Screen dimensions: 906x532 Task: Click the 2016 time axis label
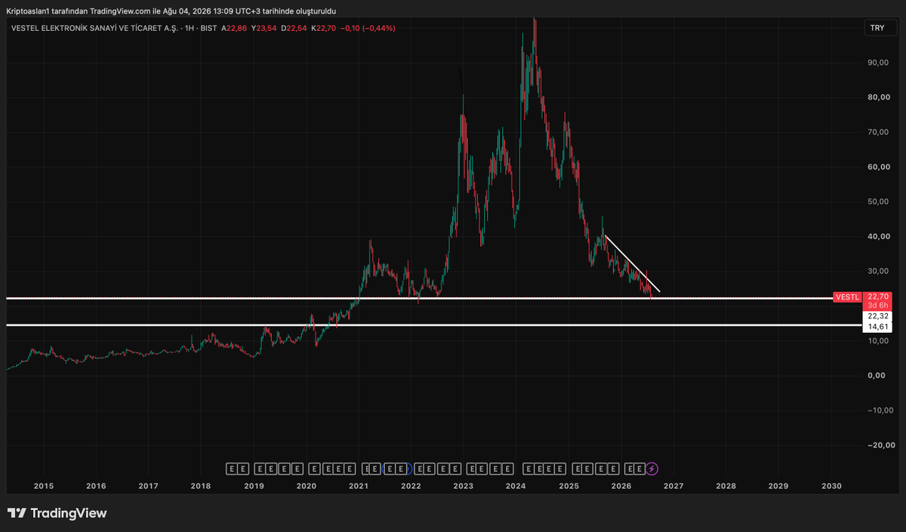(x=96, y=487)
